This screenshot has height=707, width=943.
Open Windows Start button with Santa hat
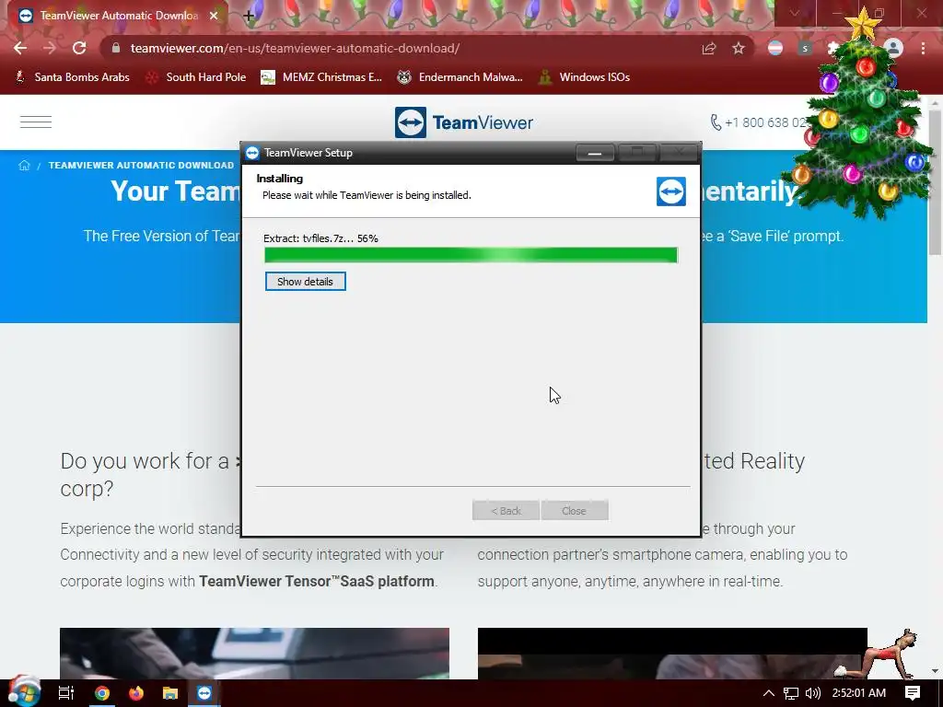(x=24, y=692)
